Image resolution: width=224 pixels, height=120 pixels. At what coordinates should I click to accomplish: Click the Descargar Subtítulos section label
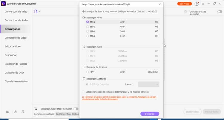coord(96,79)
